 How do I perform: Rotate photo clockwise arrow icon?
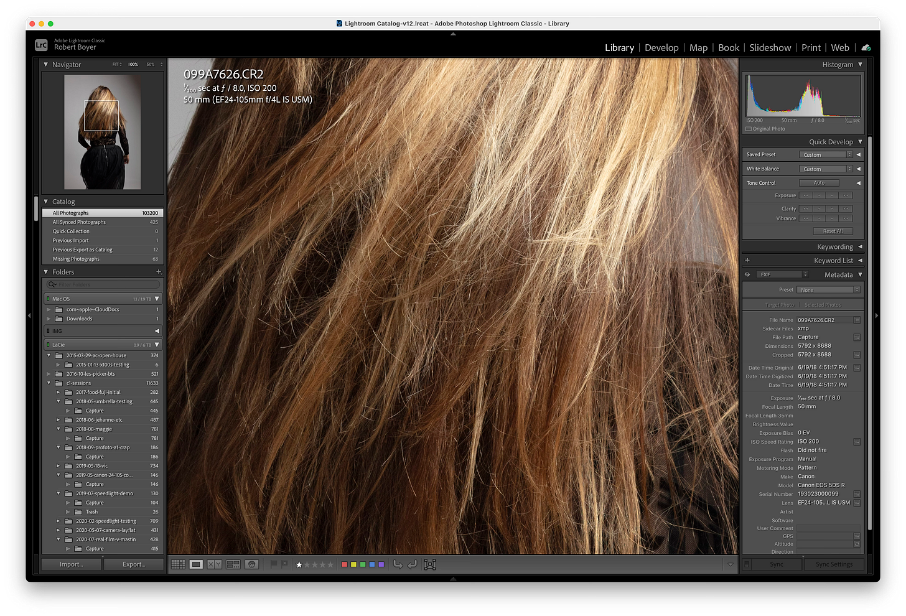(412, 564)
